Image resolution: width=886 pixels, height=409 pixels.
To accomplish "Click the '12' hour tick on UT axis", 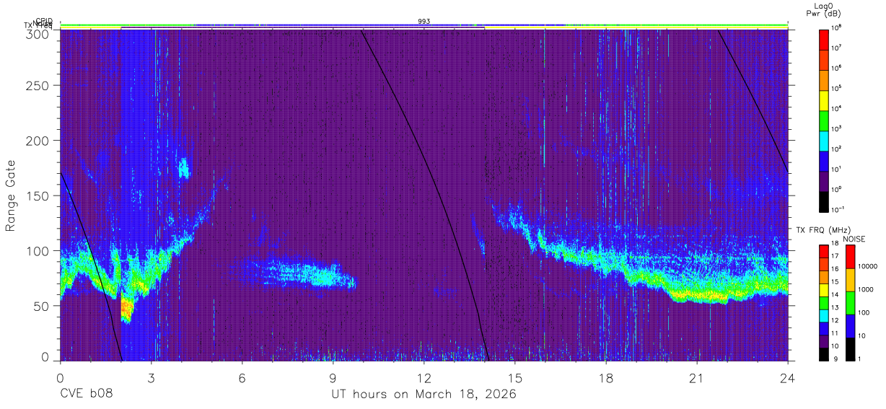I will [x=424, y=378].
